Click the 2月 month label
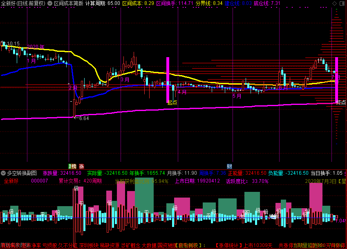 pyautogui.click(x=73, y=88)
